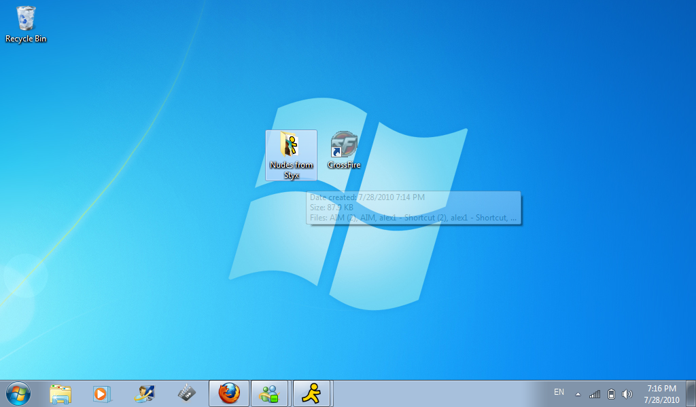Click the folder details tooltip
696x407 pixels.
point(415,208)
